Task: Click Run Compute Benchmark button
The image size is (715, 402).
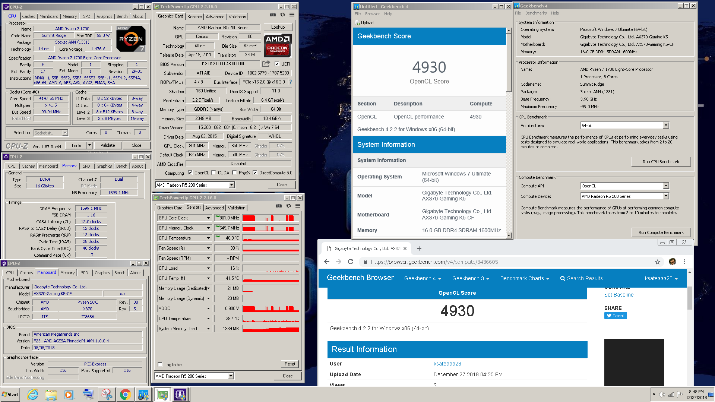Action: tap(661, 232)
